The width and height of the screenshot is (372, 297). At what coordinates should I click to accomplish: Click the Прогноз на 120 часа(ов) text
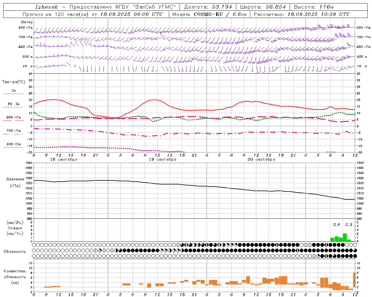(x=56, y=14)
